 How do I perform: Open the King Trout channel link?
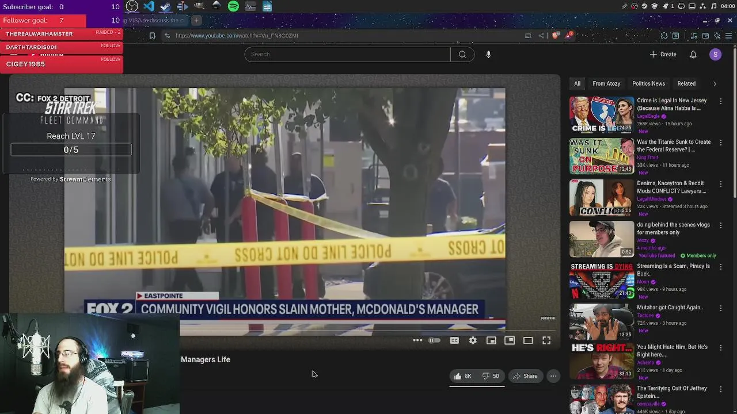647,158
